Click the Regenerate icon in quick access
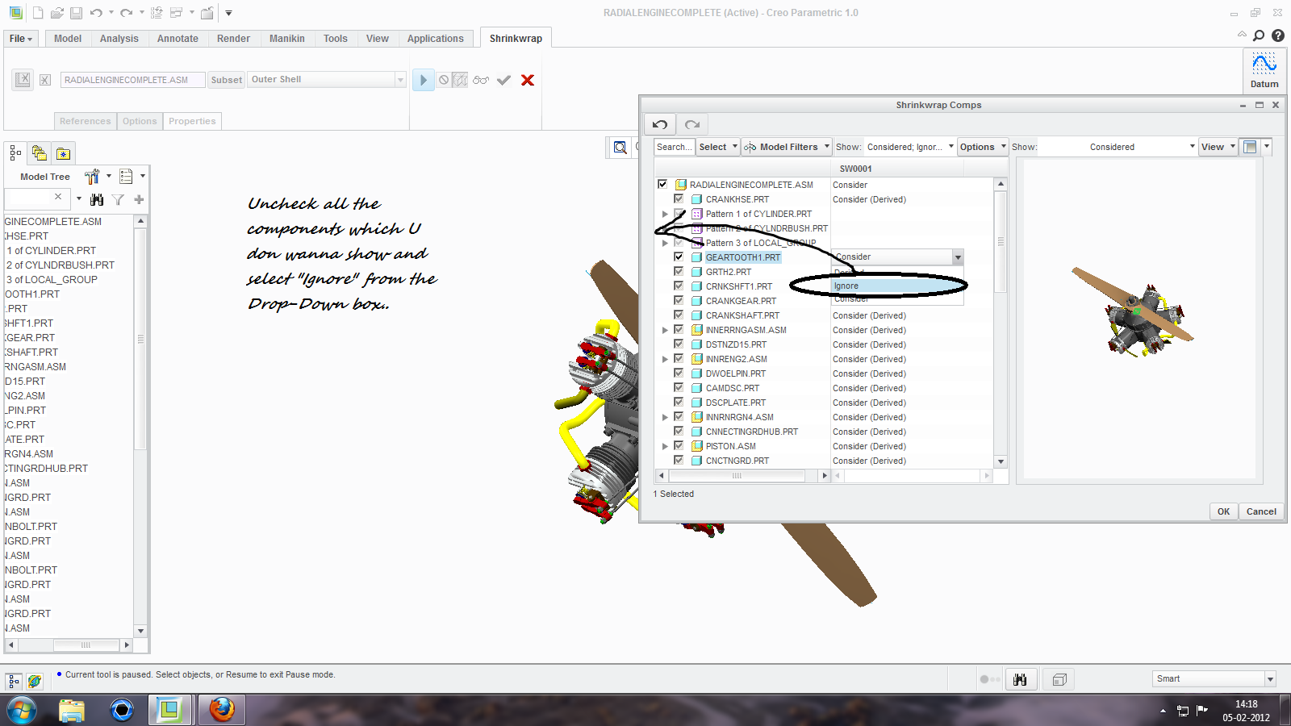The height and width of the screenshot is (726, 1291). point(157,13)
